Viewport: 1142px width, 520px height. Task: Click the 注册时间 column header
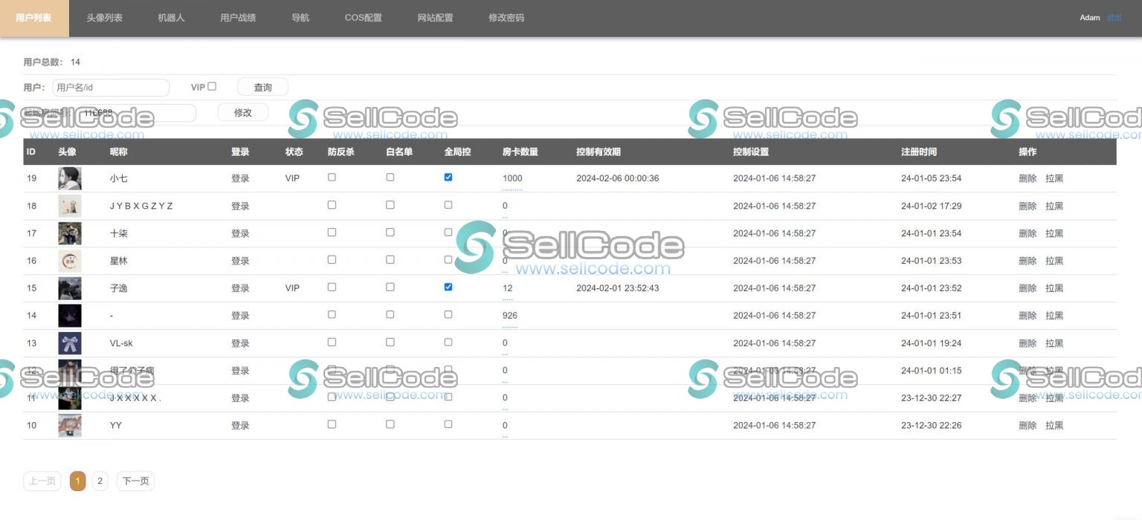[x=919, y=152]
